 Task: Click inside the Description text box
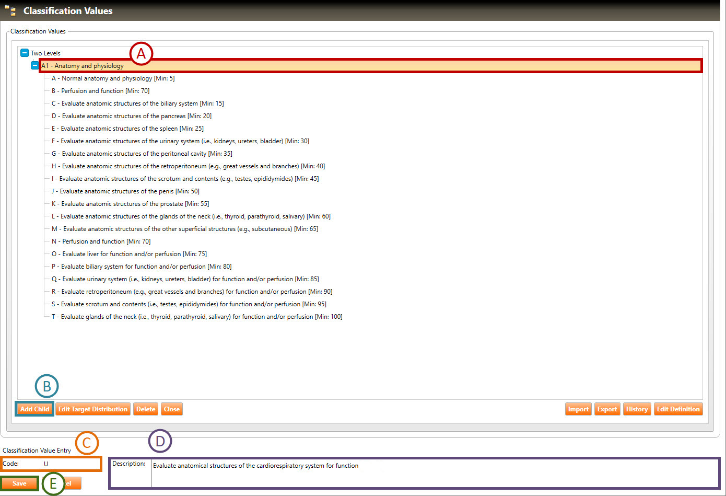pos(434,473)
